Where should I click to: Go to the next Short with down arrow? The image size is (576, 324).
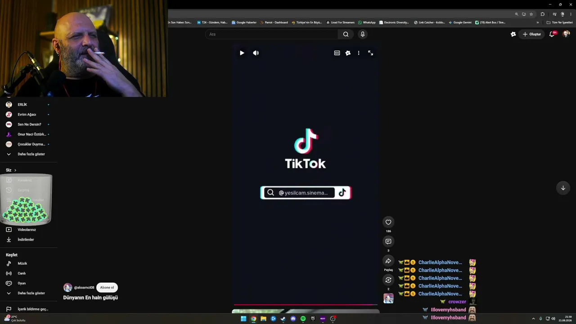pyautogui.click(x=563, y=188)
